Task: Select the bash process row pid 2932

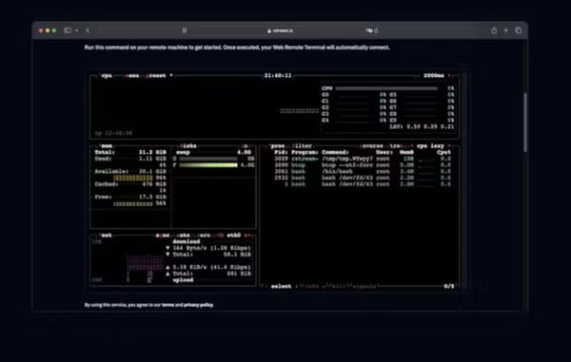Action: [363, 178]
